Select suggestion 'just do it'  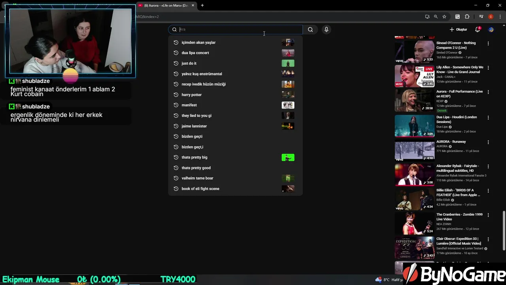pos(235,63)
